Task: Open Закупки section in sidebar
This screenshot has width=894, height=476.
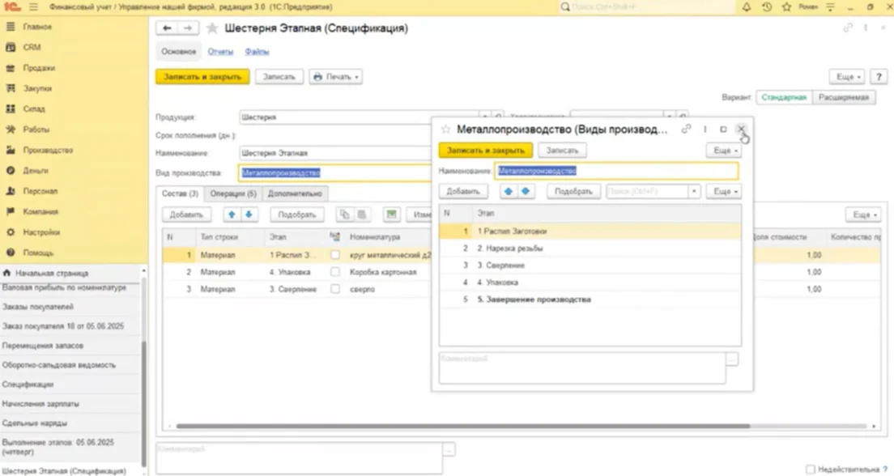Action: [x=37, y=88]
